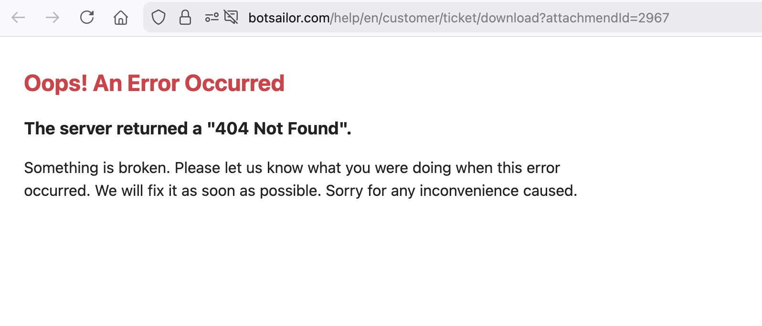Viewport: 762px width, 326px height.
Task: Click the attachmendId=2967 part of the URL
Action: pos(607,18)
